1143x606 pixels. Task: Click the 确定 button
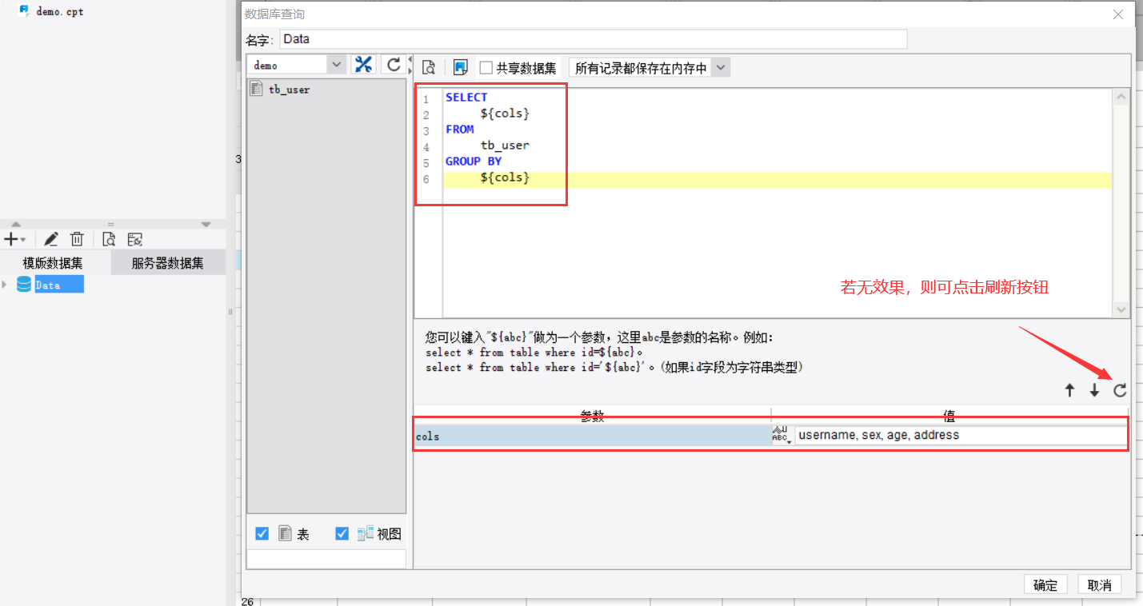[x=1045, y=584]
